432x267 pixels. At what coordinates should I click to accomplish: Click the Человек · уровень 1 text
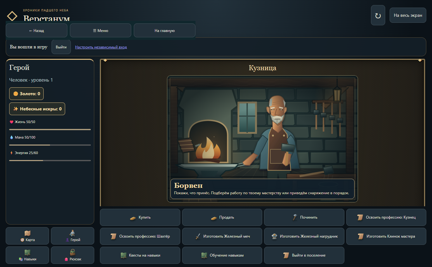31,80
